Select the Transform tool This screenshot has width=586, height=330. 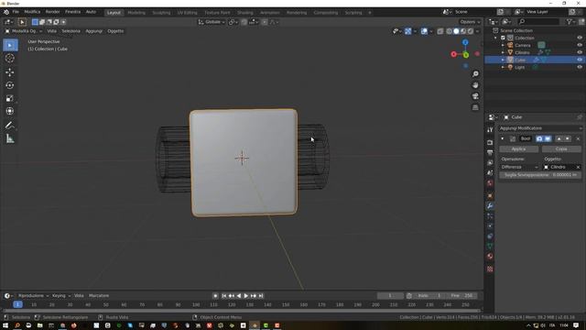tap(10, 111)
